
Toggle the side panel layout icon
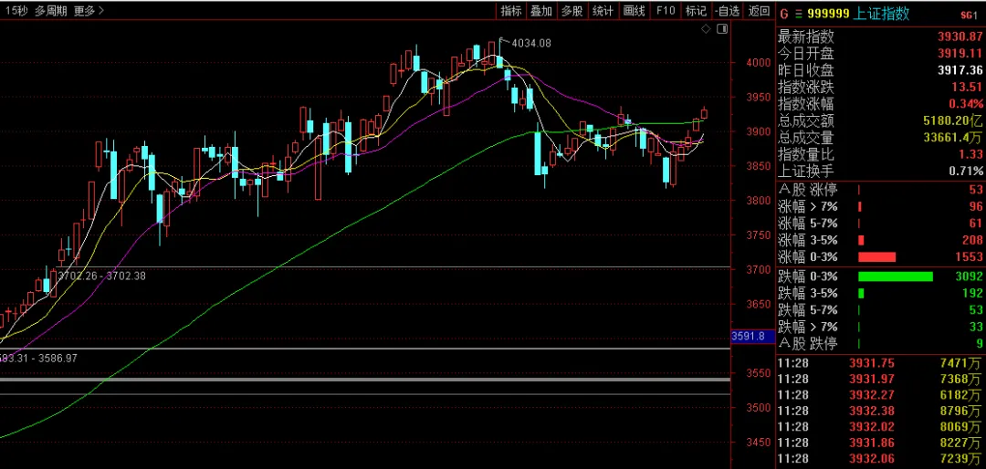click(722, 30)
